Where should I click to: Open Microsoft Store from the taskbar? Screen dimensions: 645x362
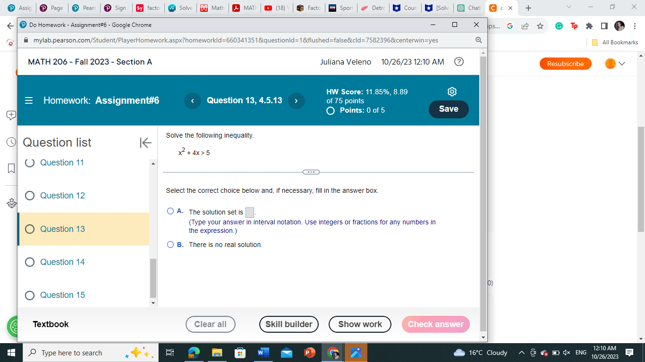pos(240,353)
